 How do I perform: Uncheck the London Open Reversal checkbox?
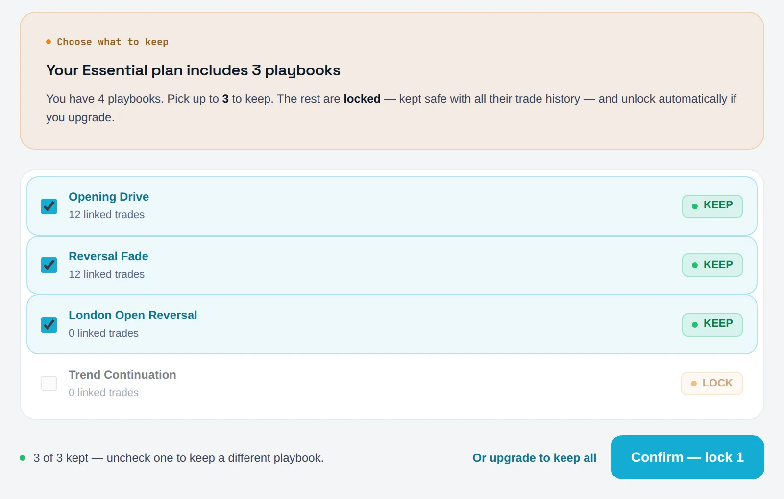pos(49,324)
